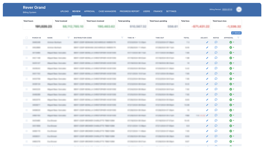
Task: Expand the approval dropdown arrow in second row
Action: click(234, 47)
